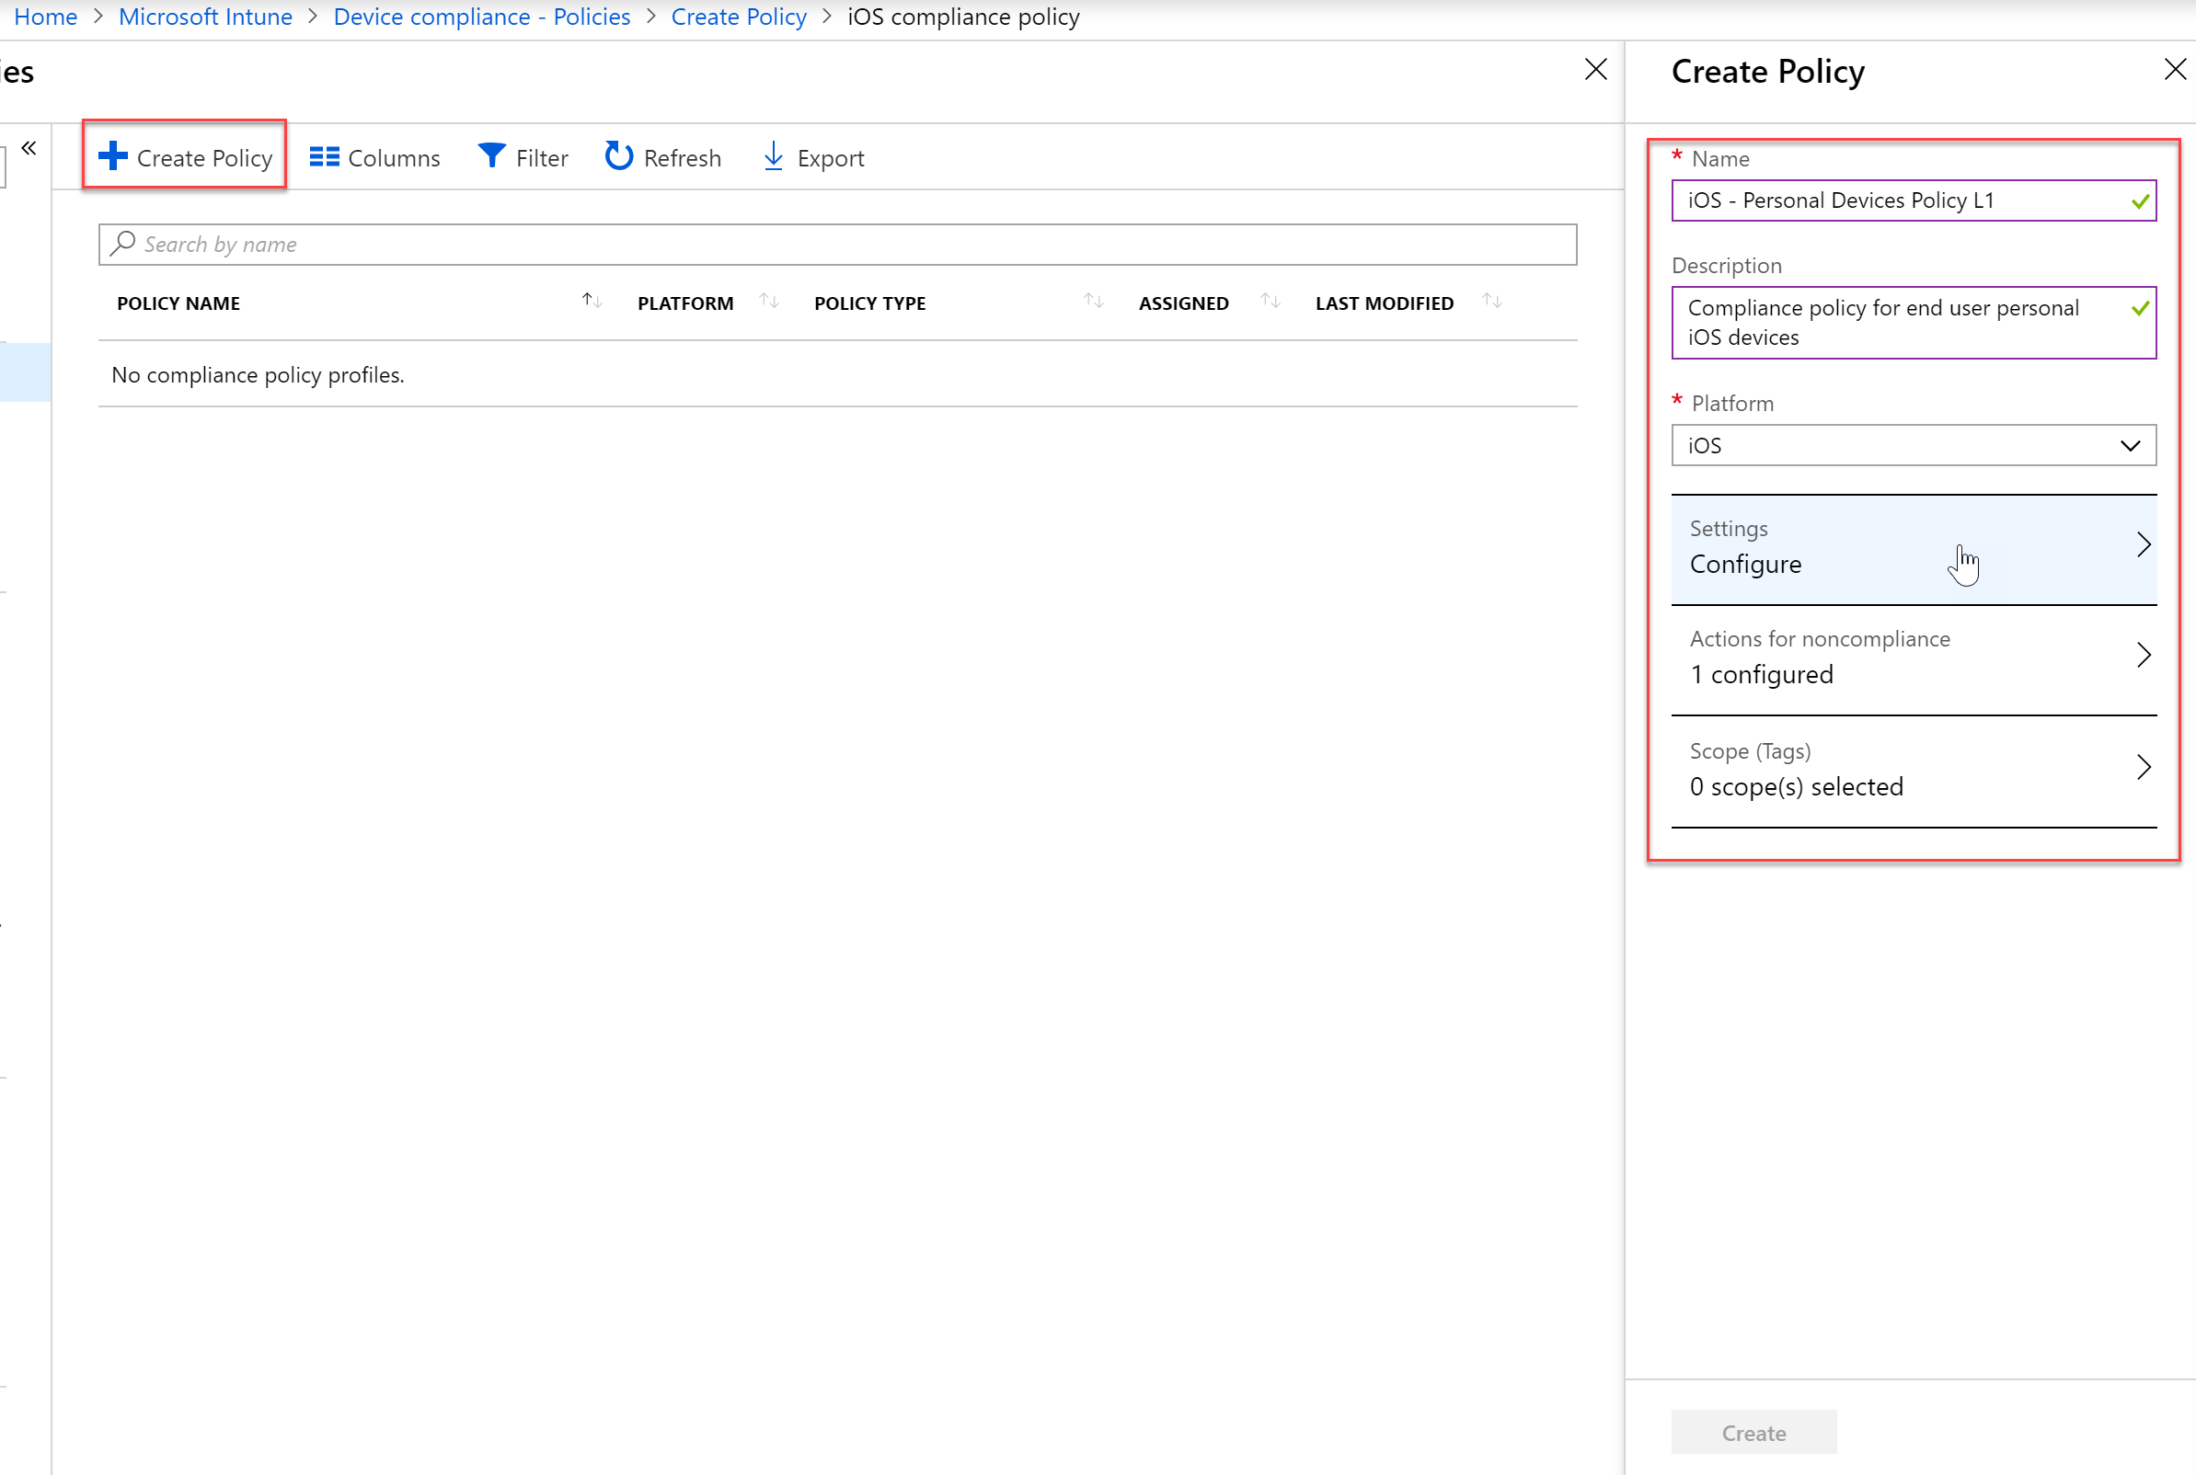Click the Create button
The image size is (2196, 1475).
click(x=1753, y=1432)
